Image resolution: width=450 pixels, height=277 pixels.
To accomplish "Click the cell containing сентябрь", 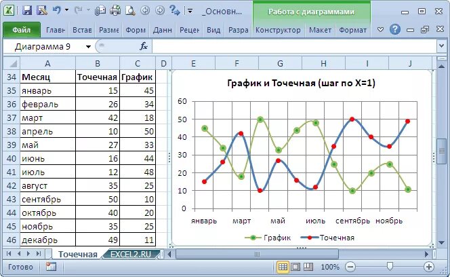I will click(x=47, y=199).
